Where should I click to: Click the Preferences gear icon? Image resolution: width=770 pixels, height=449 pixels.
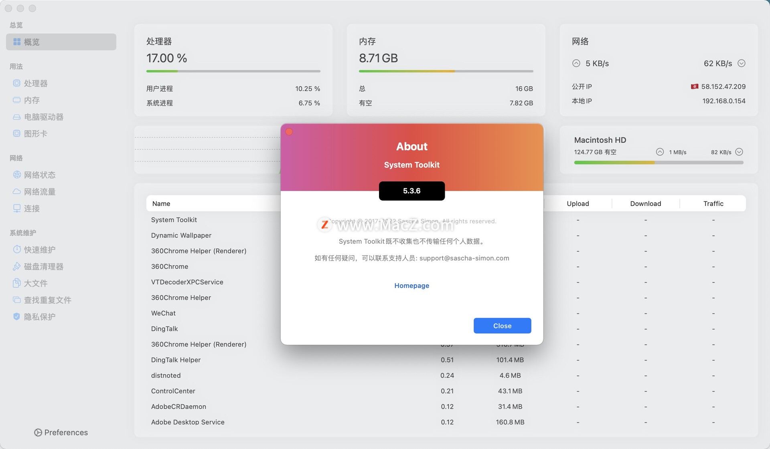pyautogui.click(x=38, y=433)
